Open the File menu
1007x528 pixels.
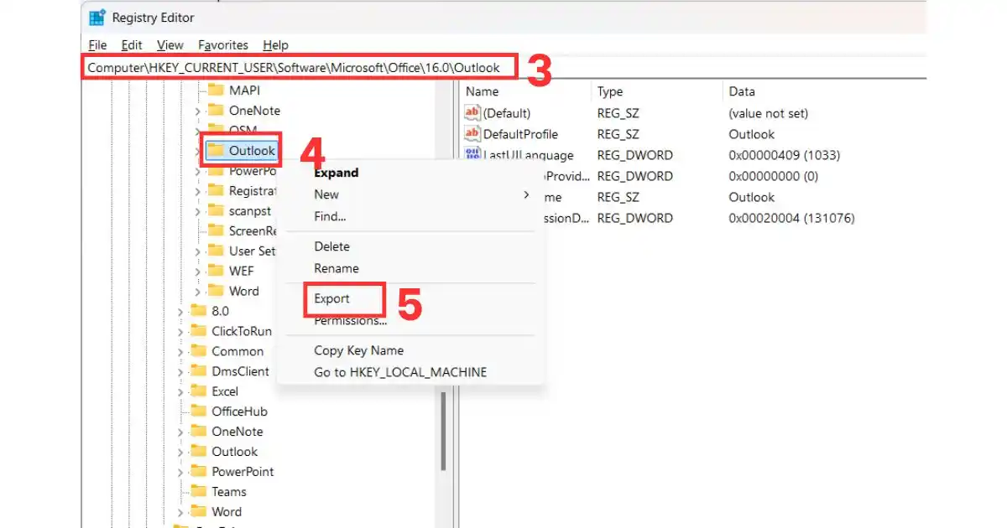97,45
